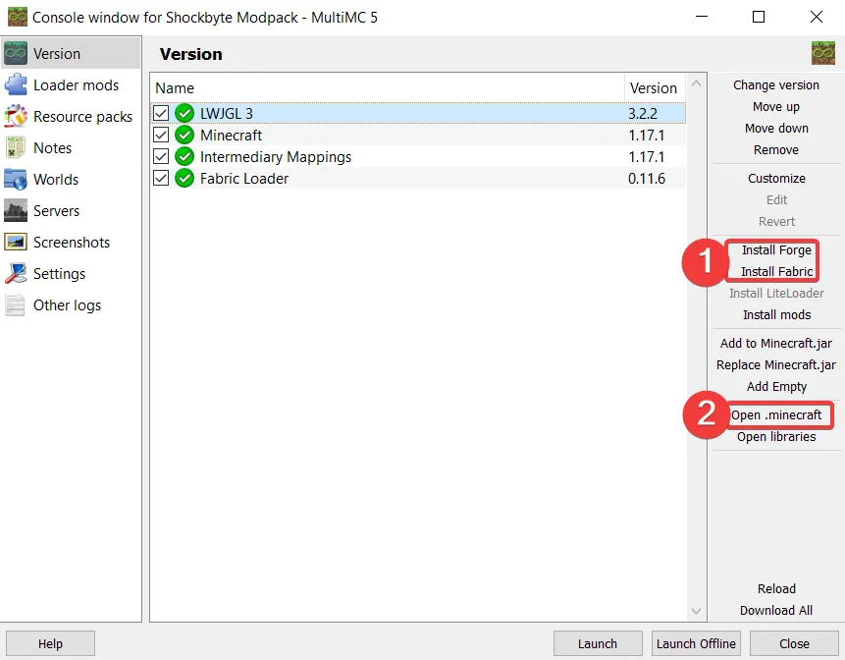Go to the Worlds page
This screenshot has height=660, width=845.
pyautogui.click(x=71, y=179)
